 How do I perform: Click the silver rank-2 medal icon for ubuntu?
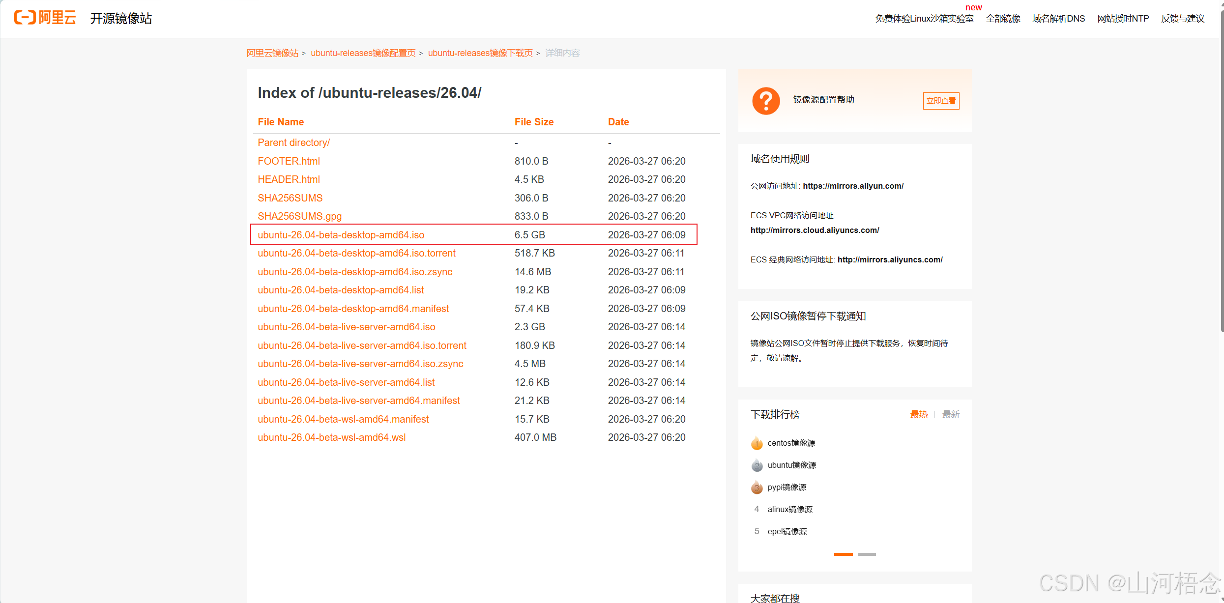coord(757,465)
